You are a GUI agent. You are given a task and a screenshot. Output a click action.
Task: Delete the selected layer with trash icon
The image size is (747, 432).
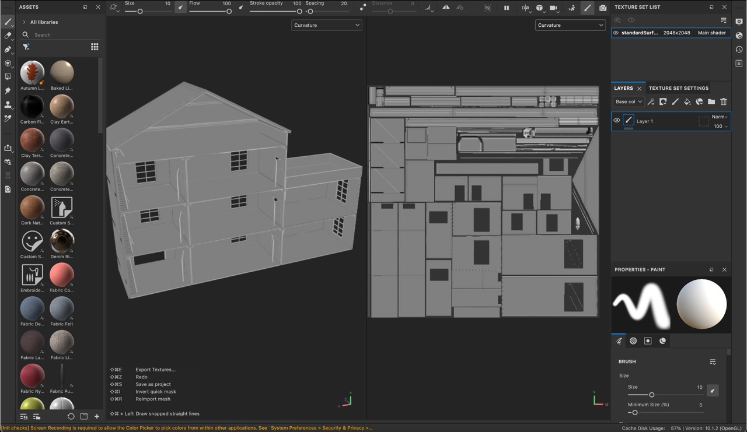[724, 101]
